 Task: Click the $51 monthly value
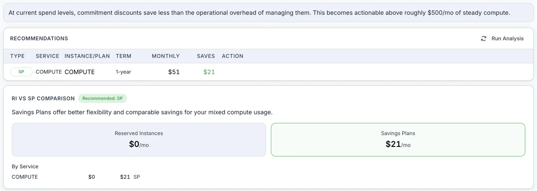click(x=174, y=72)
